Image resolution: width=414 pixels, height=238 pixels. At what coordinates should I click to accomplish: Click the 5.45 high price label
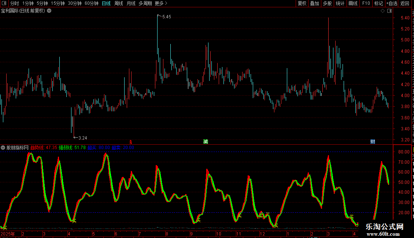click(x=167, y=17)
